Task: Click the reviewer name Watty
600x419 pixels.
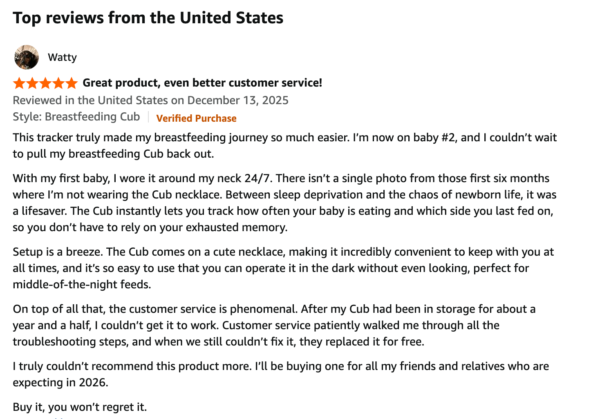Action: click(62, 57)
